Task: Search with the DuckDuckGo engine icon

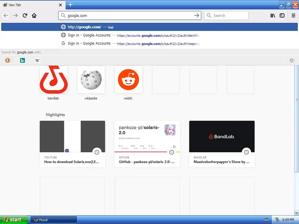Action: pos(7,60)
